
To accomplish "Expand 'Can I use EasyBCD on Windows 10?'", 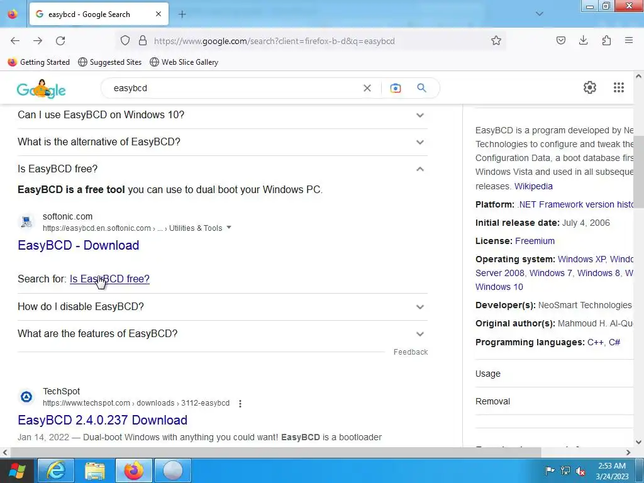I will (x=223, y=115).
